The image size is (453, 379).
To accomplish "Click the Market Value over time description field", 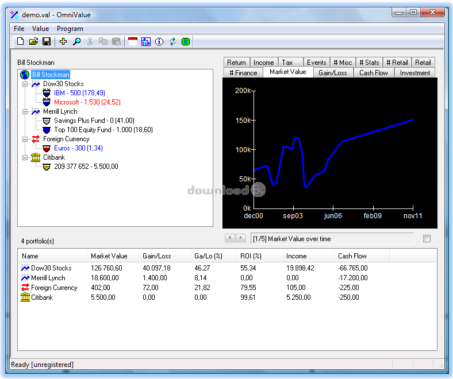I will (x=332, y=239).
